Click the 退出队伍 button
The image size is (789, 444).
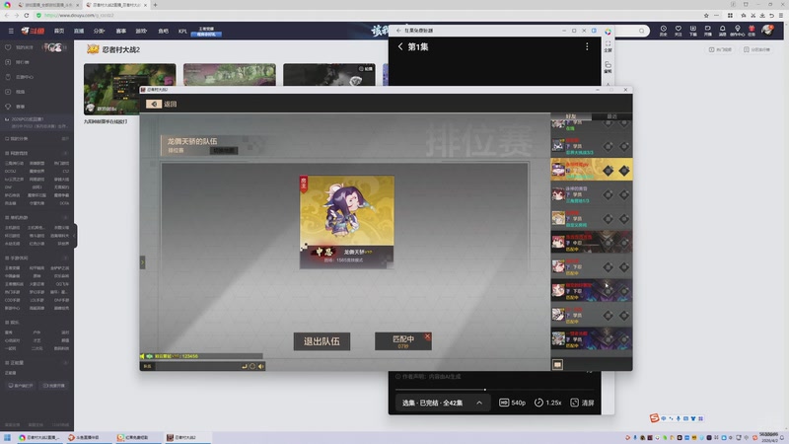click(322, 341)
